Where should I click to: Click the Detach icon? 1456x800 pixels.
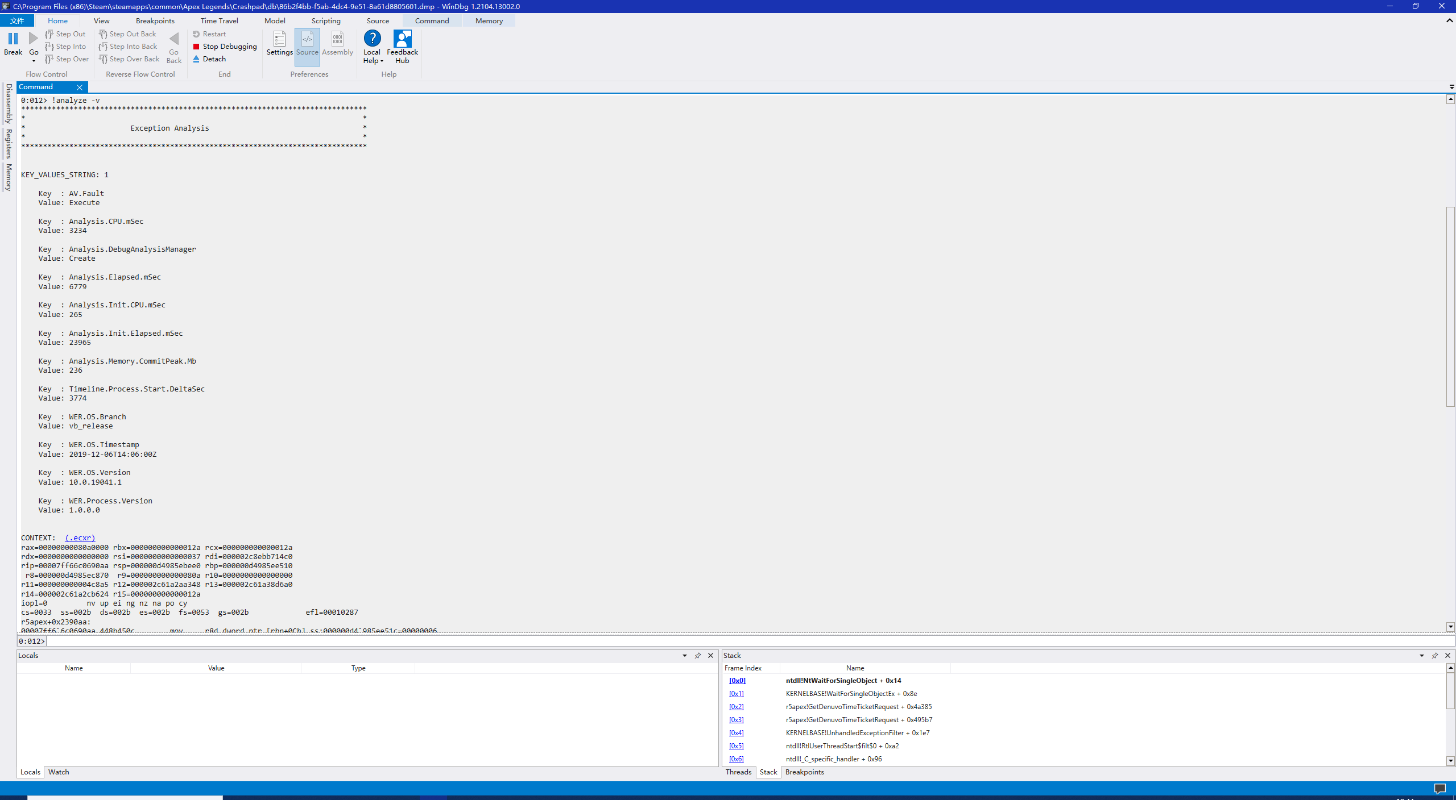tap(196, 59)
